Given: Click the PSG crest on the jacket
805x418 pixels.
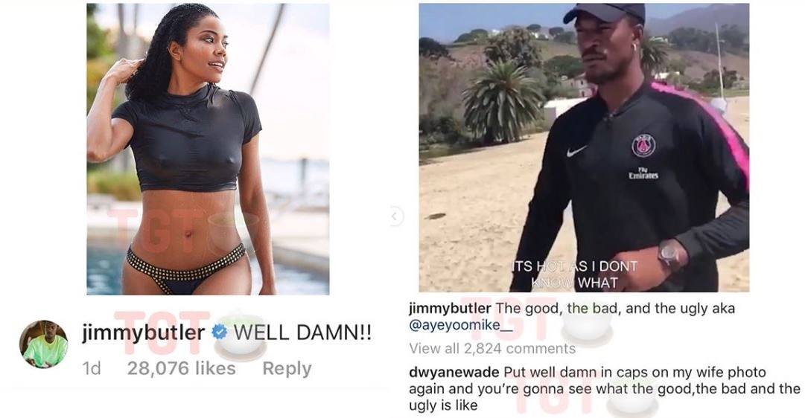Looking at the screenshot, I should (x=643, y=146).
